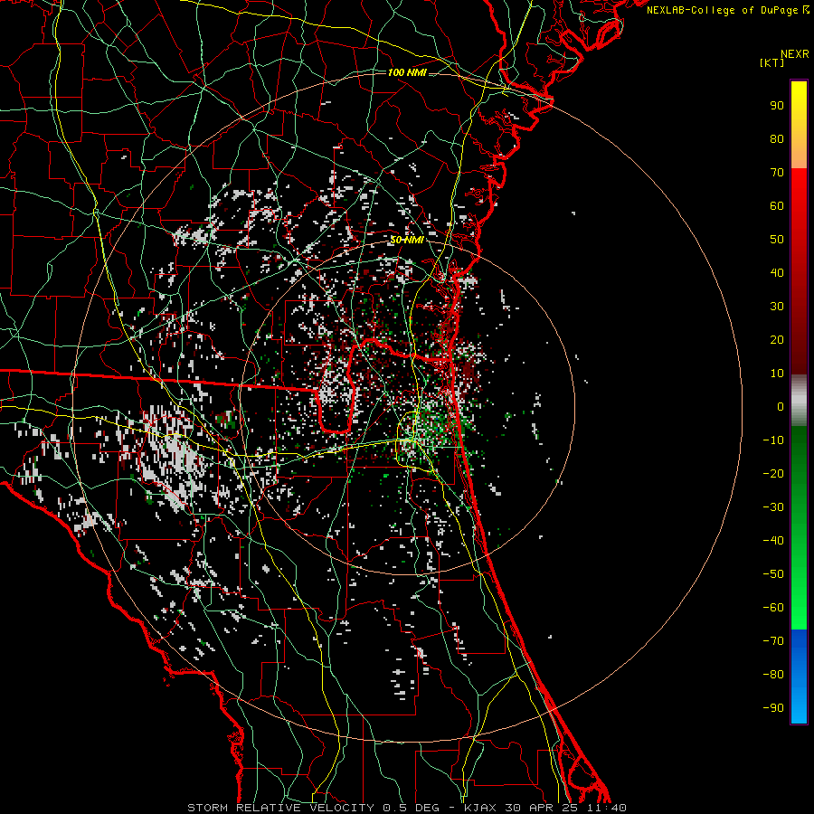814x814 pixels.
Task: Click the 50 value on the velocity scale
Action: point(777,240)
